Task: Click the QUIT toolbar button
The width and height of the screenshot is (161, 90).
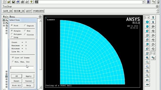Action: tap(28, 11)
